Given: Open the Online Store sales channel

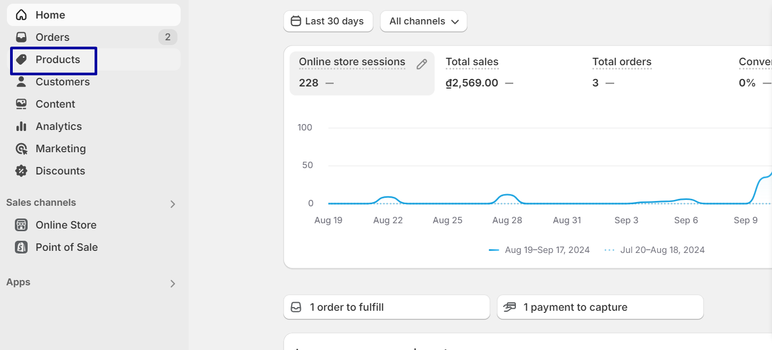Looking at the screenshot, I should (x=94, y=225).
